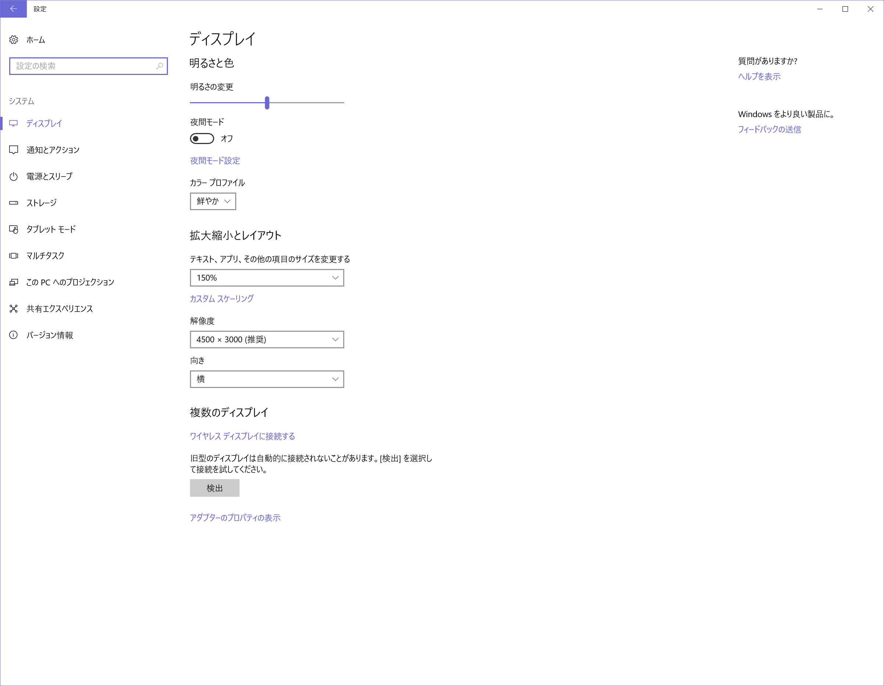884x686 pixels.
Task: Close the 設定 window
Action: point(871,9)
